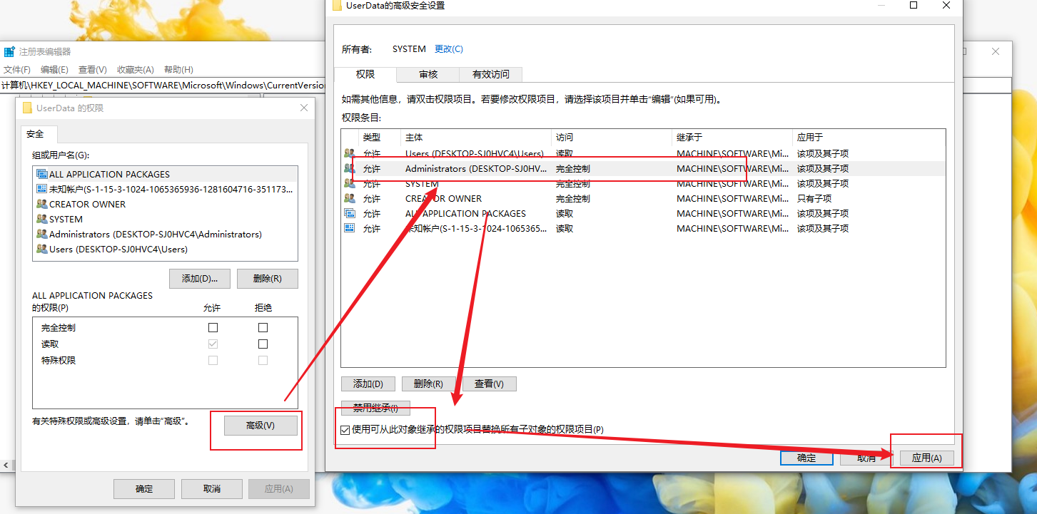Toggle Allow checkbox for 完全控制

point(213,328)
